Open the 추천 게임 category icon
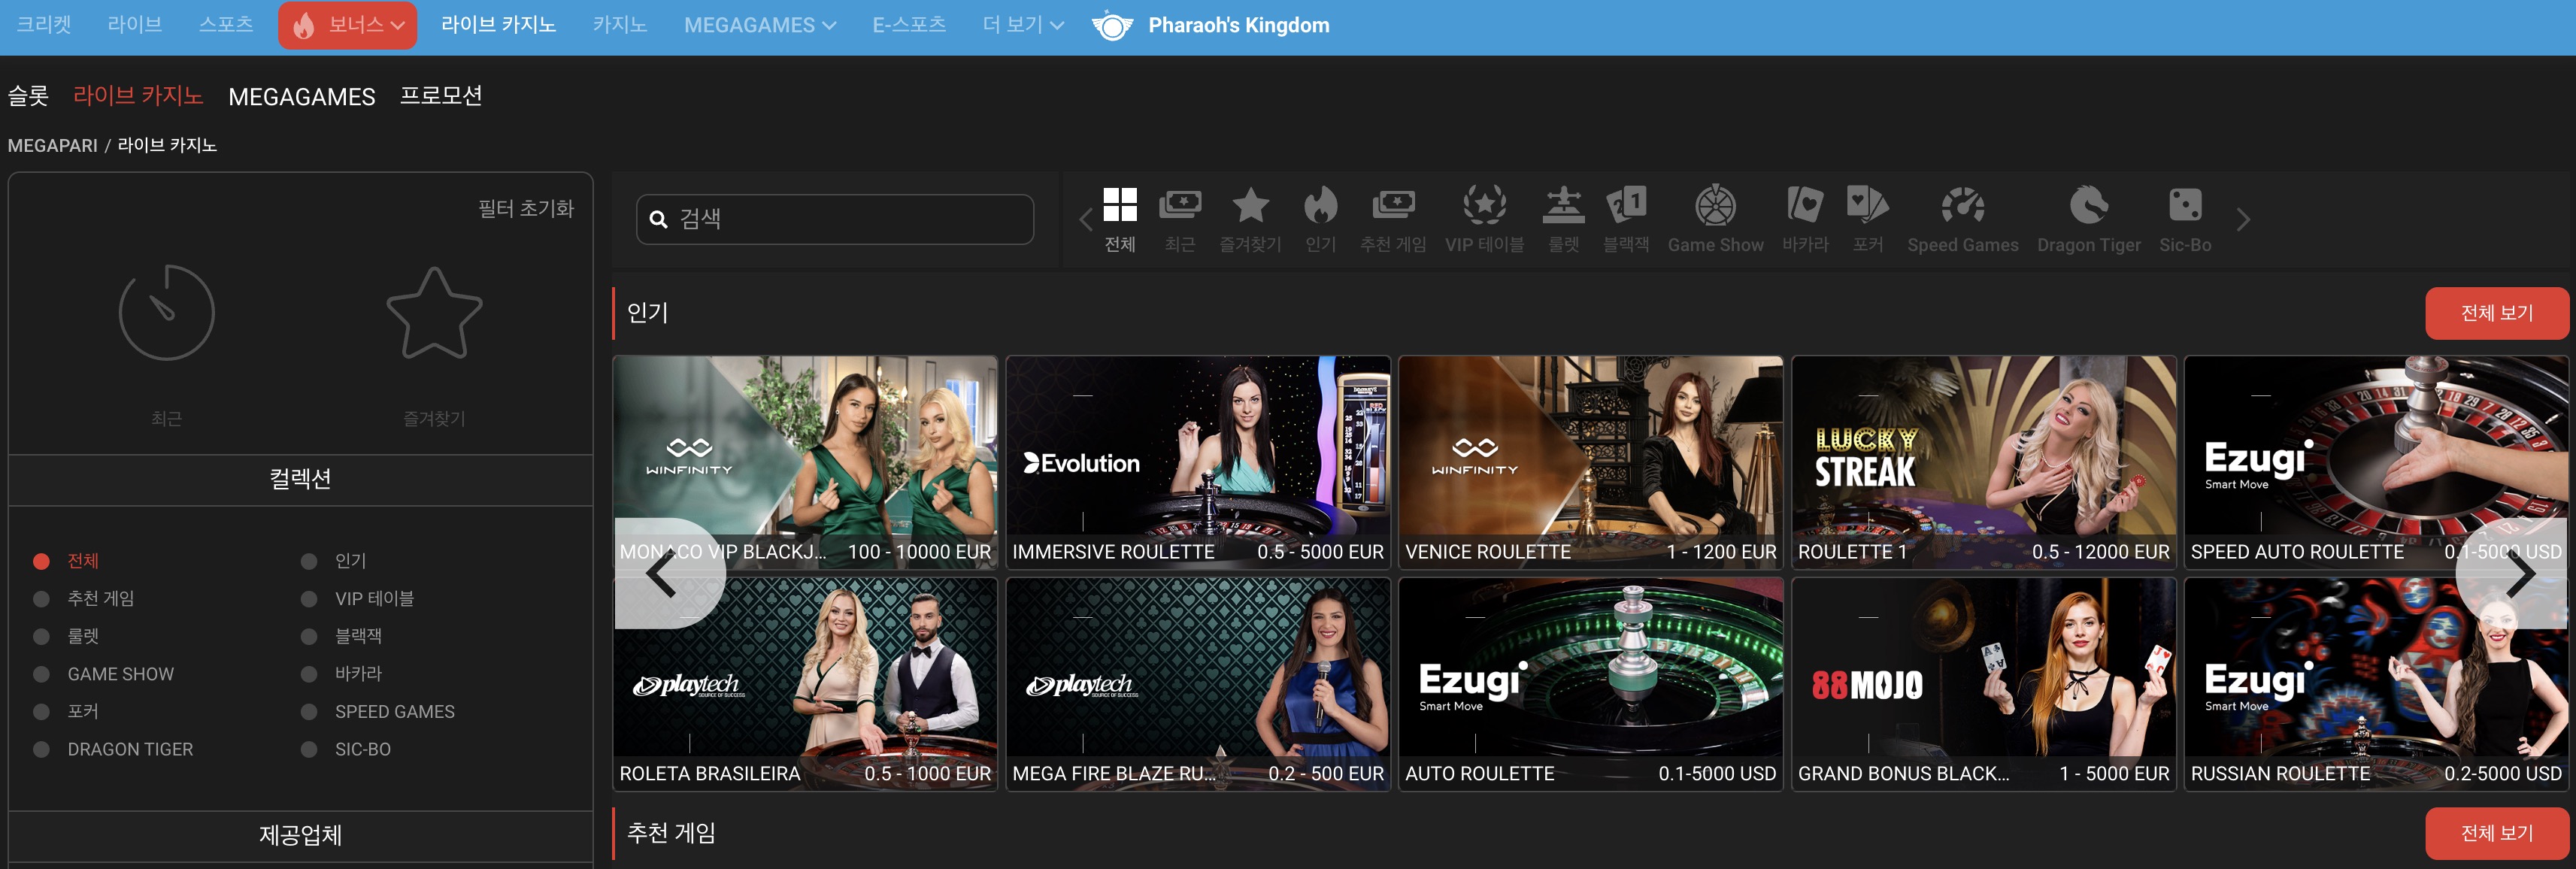Image resolution: width=2576 pixels, height=869 pixels. point(1393,205)
